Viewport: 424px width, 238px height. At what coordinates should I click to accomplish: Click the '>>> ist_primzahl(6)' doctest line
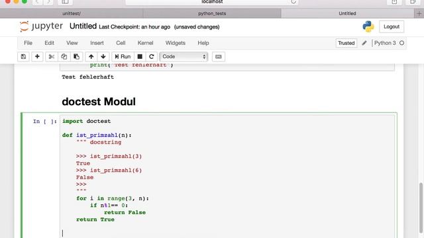pos(109,171)
